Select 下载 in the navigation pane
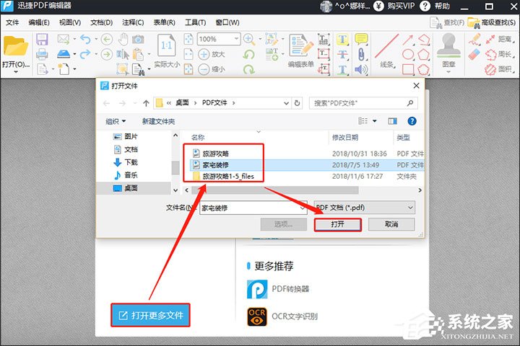The height and width of the screenshot is (346, 520). [x=126, y=162]
